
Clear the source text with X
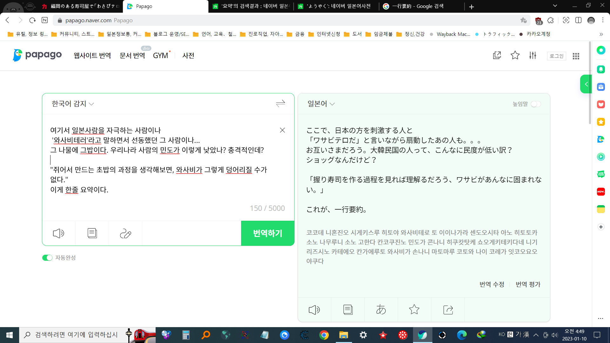point(282,130)
